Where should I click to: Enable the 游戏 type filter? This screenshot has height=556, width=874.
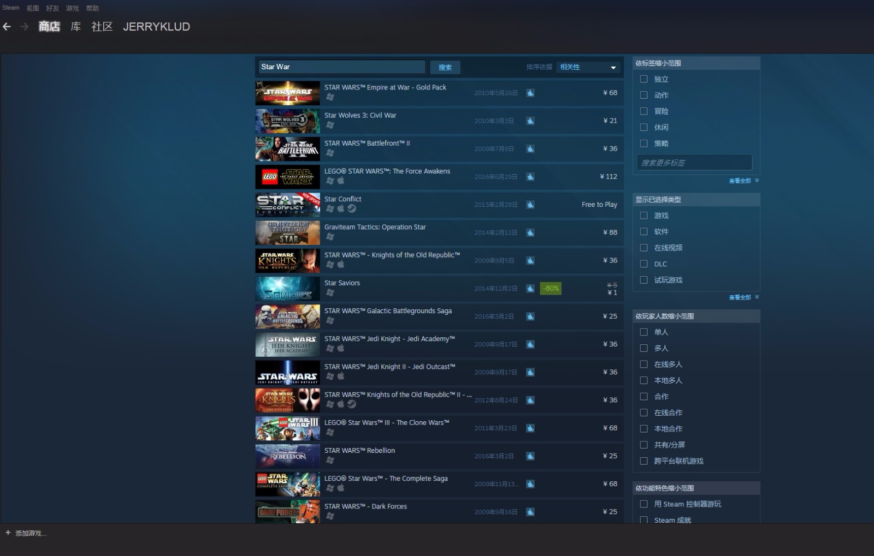tap(644, 216)
